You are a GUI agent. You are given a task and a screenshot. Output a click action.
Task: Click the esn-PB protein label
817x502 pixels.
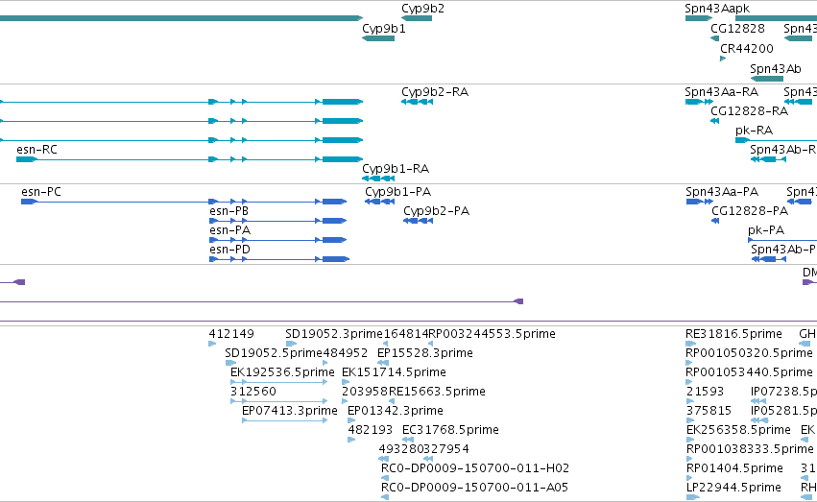(228, 211)
